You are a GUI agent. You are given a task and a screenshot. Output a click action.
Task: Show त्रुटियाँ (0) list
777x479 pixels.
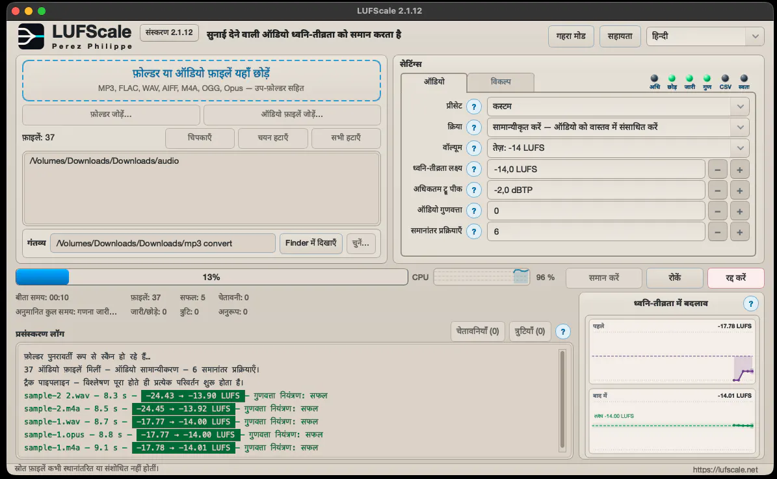[x=530, y=331]
